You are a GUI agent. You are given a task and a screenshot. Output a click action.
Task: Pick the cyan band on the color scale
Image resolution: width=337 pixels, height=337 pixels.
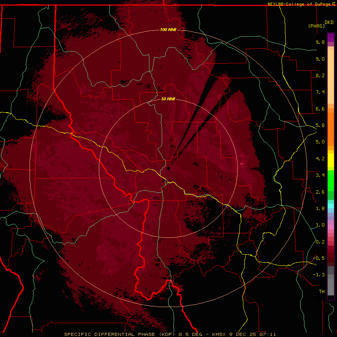click(331, 206)
